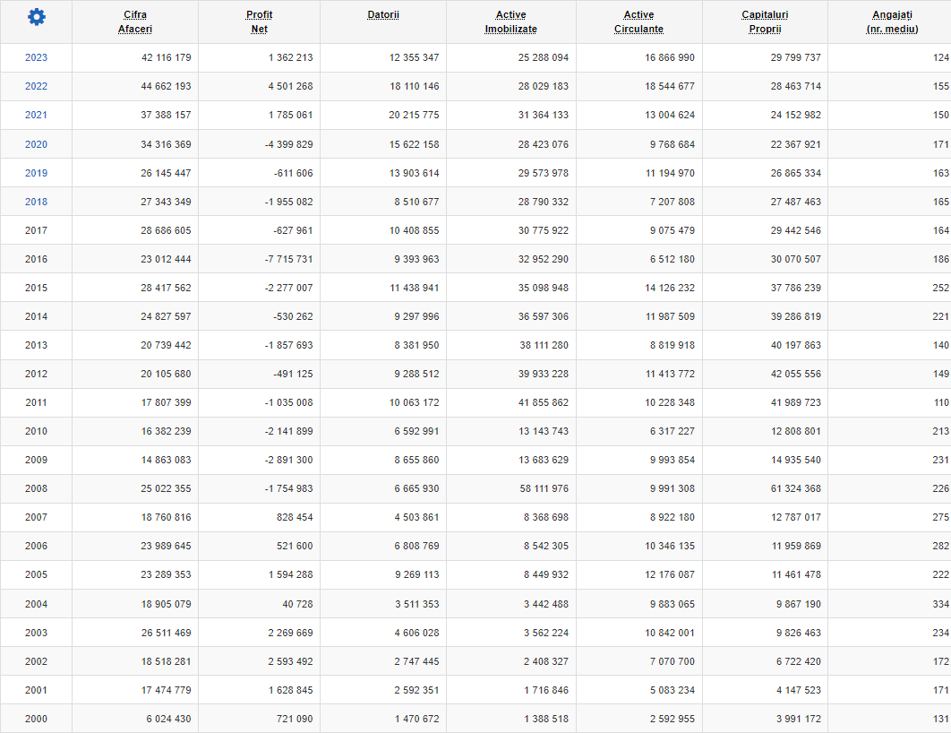Viewport: 951px width, 733px height.
Task: Select employees value 334 for 2004
Action: tap(940, 604)
